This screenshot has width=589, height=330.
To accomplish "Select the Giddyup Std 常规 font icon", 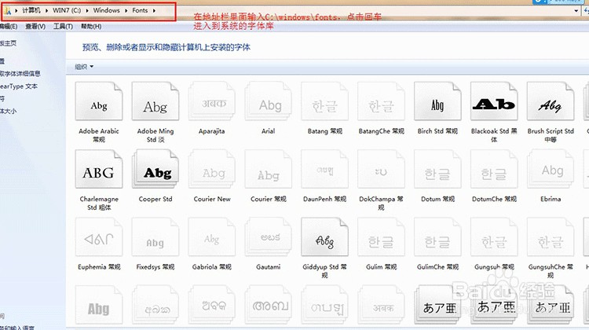I will coord(324,237).
